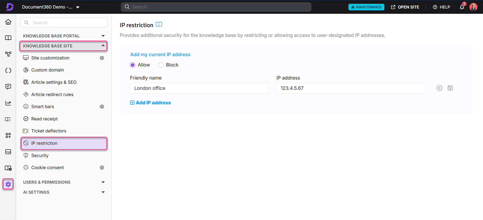Expand the Knowledge Base Portal section

pos(103,36)
